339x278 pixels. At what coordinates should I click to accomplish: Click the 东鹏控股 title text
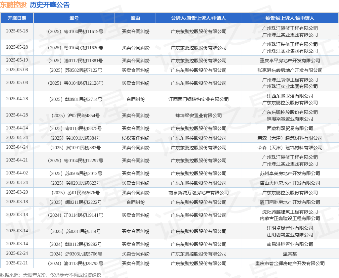tap(13, 5)
